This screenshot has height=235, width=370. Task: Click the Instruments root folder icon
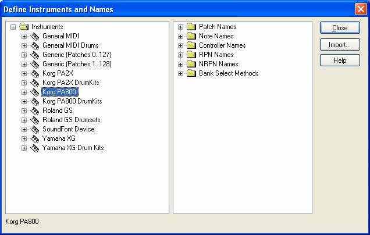tap(24, 27)
